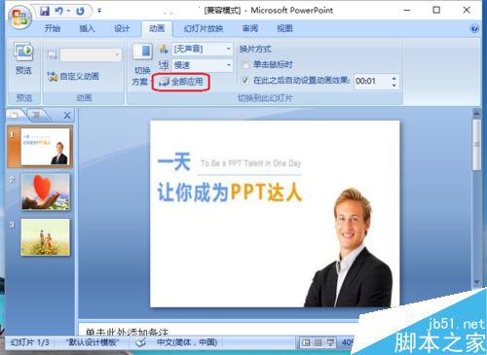Open the 设计 ribbon tab

click(122, 28)
